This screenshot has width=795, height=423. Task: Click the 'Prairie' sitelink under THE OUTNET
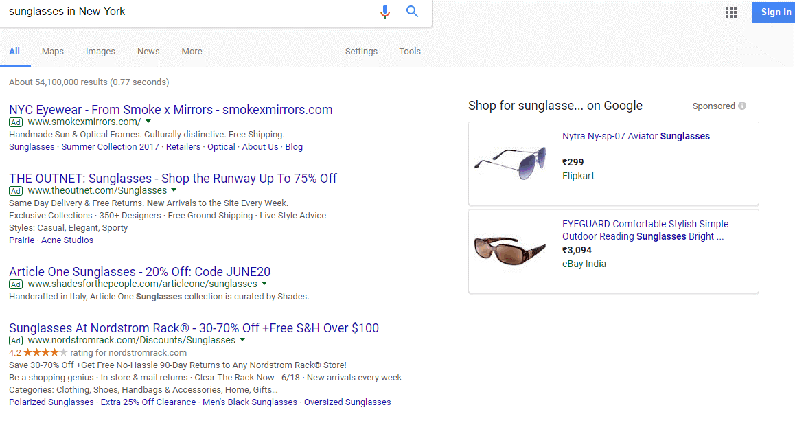(22, 240)
